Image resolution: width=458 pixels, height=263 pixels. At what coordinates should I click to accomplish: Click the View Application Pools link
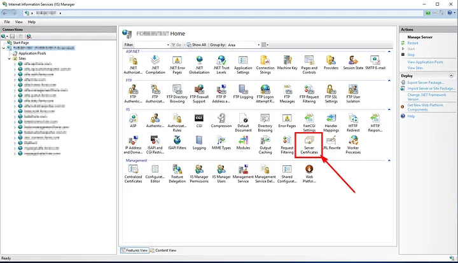[x=424, y=62]
